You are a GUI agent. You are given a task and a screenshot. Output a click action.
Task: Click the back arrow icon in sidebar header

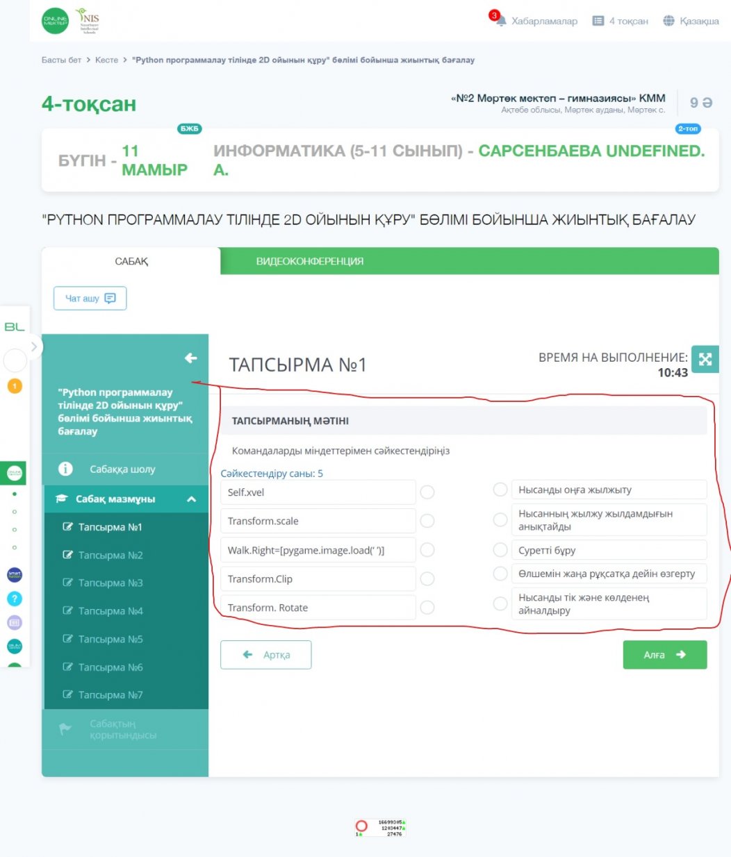pyautogui.click(x=190, y=358)
